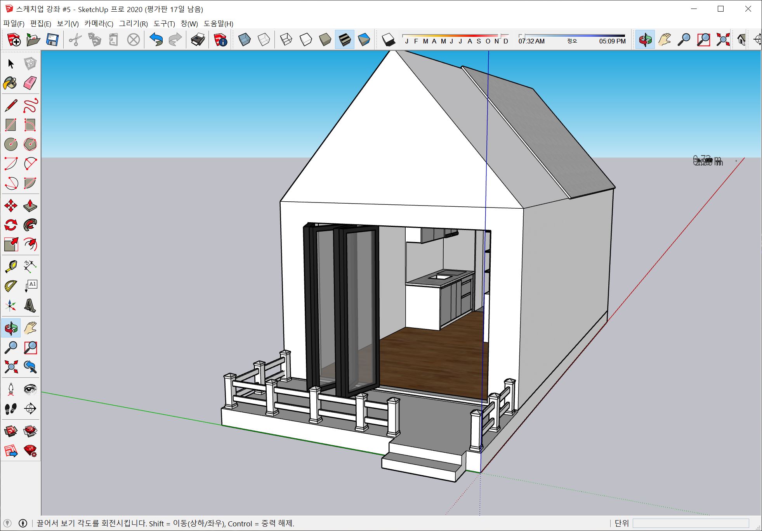Select the Freehand tool

click(30, 106)
